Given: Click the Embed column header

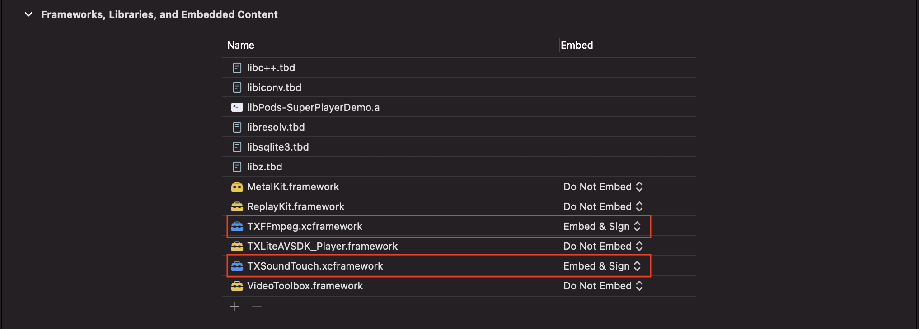Looking at the screenshot, I should 577,45.
